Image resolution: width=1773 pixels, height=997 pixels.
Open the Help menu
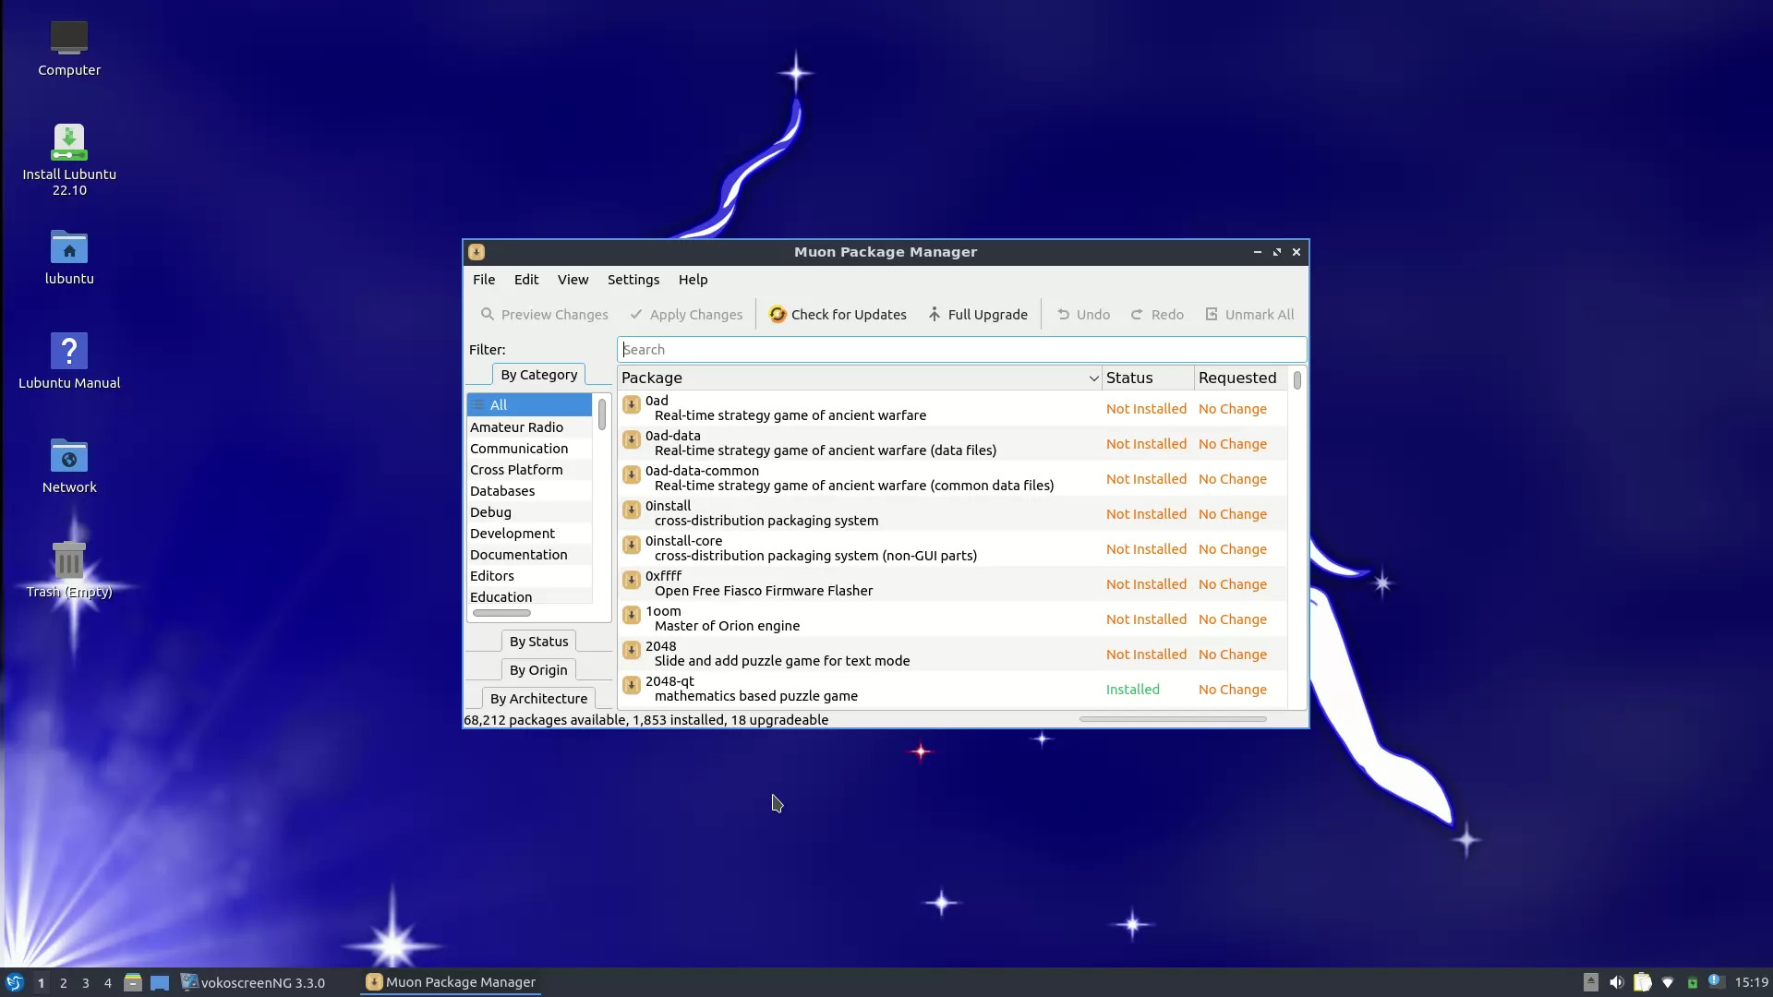coord(693,280)
